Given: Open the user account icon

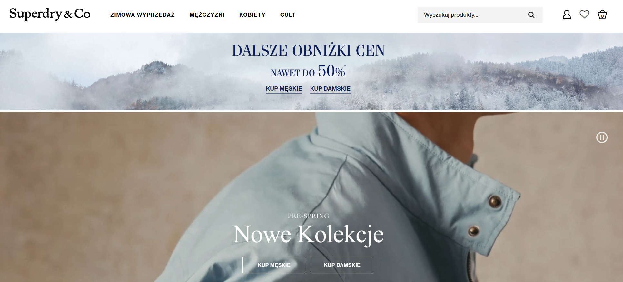Looking at the screenshot, I should coord(567,15).
